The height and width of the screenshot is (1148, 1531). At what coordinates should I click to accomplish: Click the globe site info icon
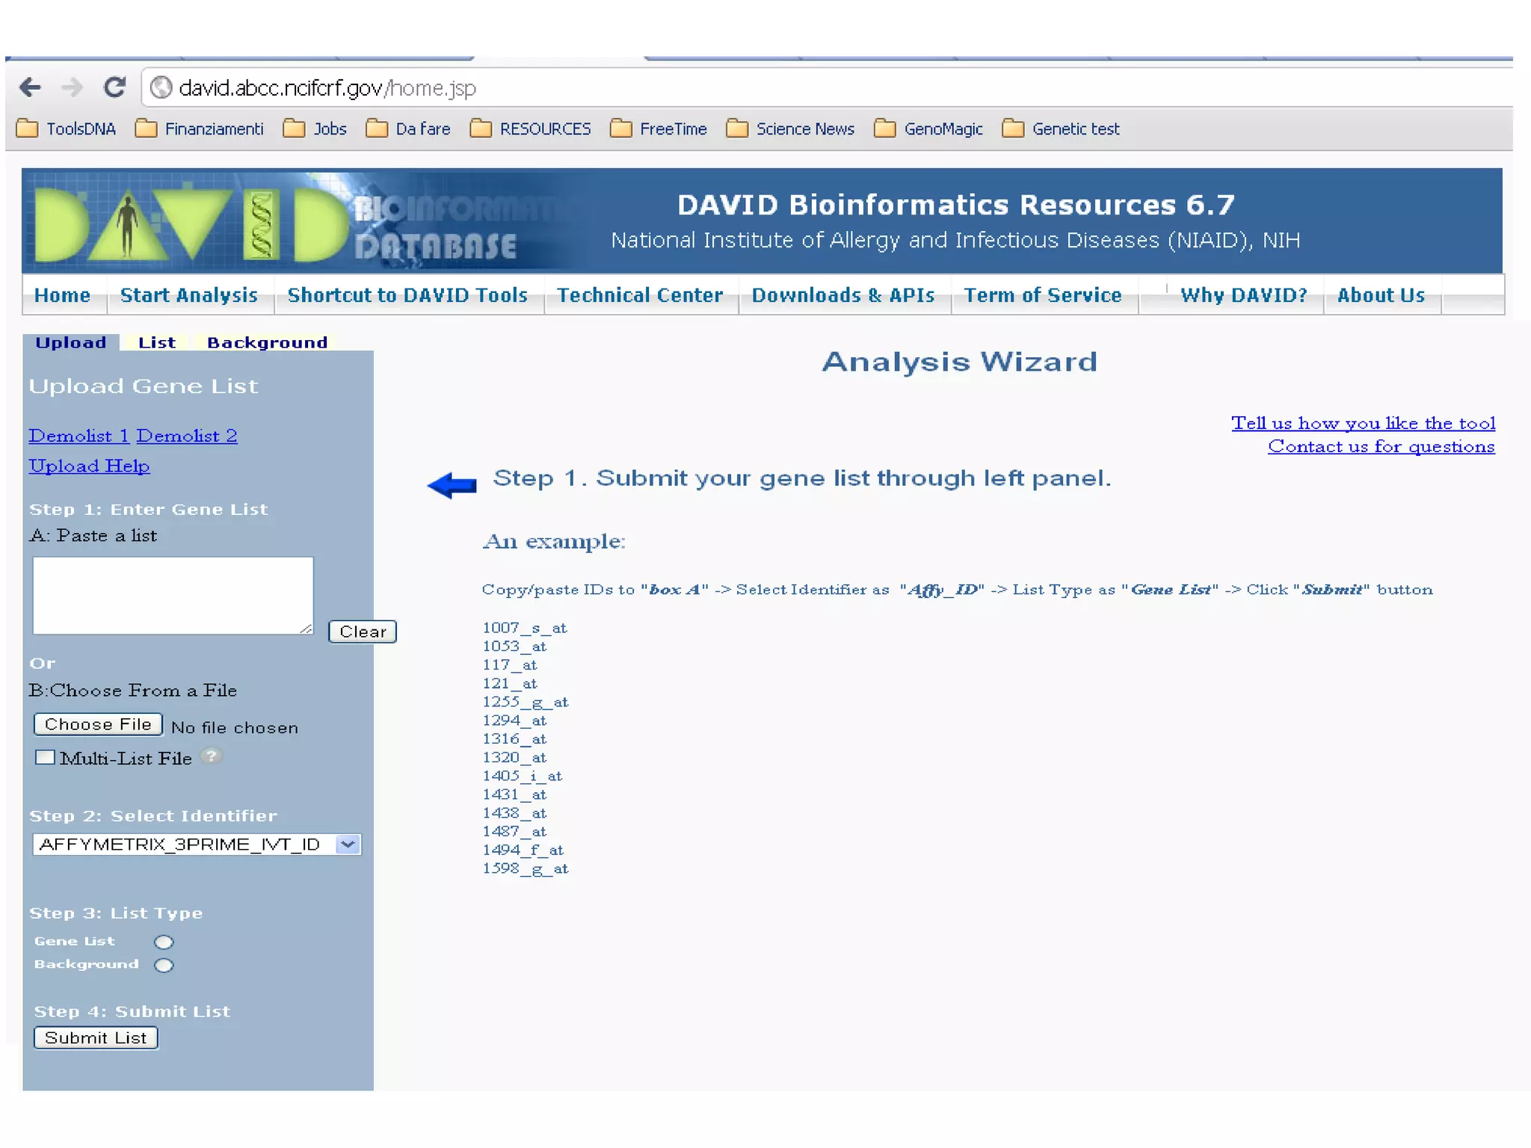coord(160,88)
